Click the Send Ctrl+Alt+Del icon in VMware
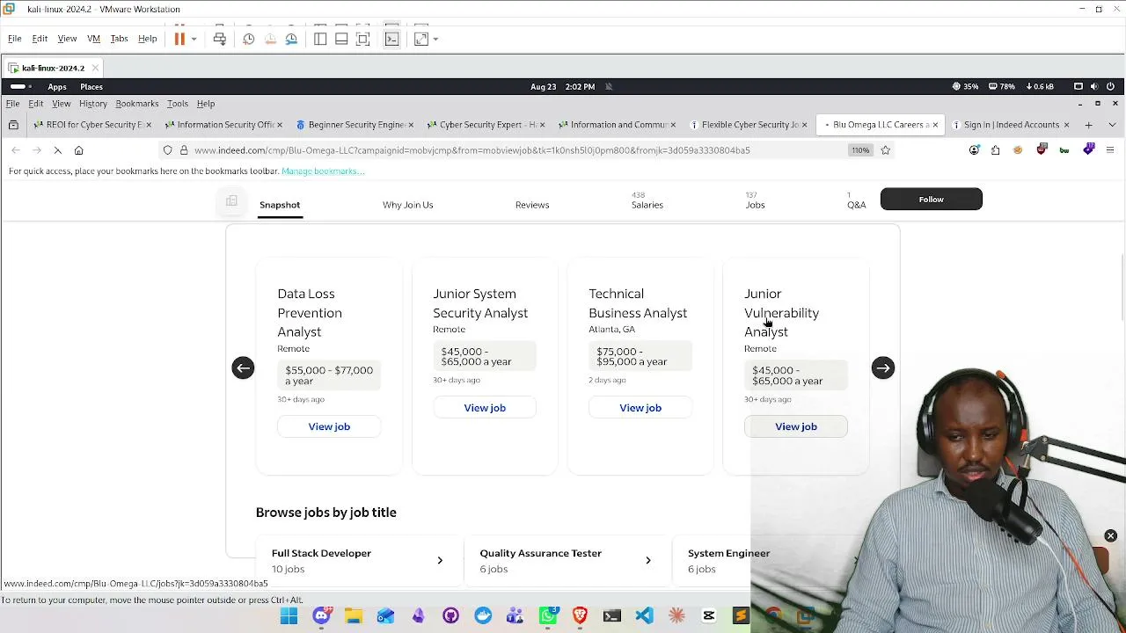The image size is (1126, 633). tap(220, 39)
